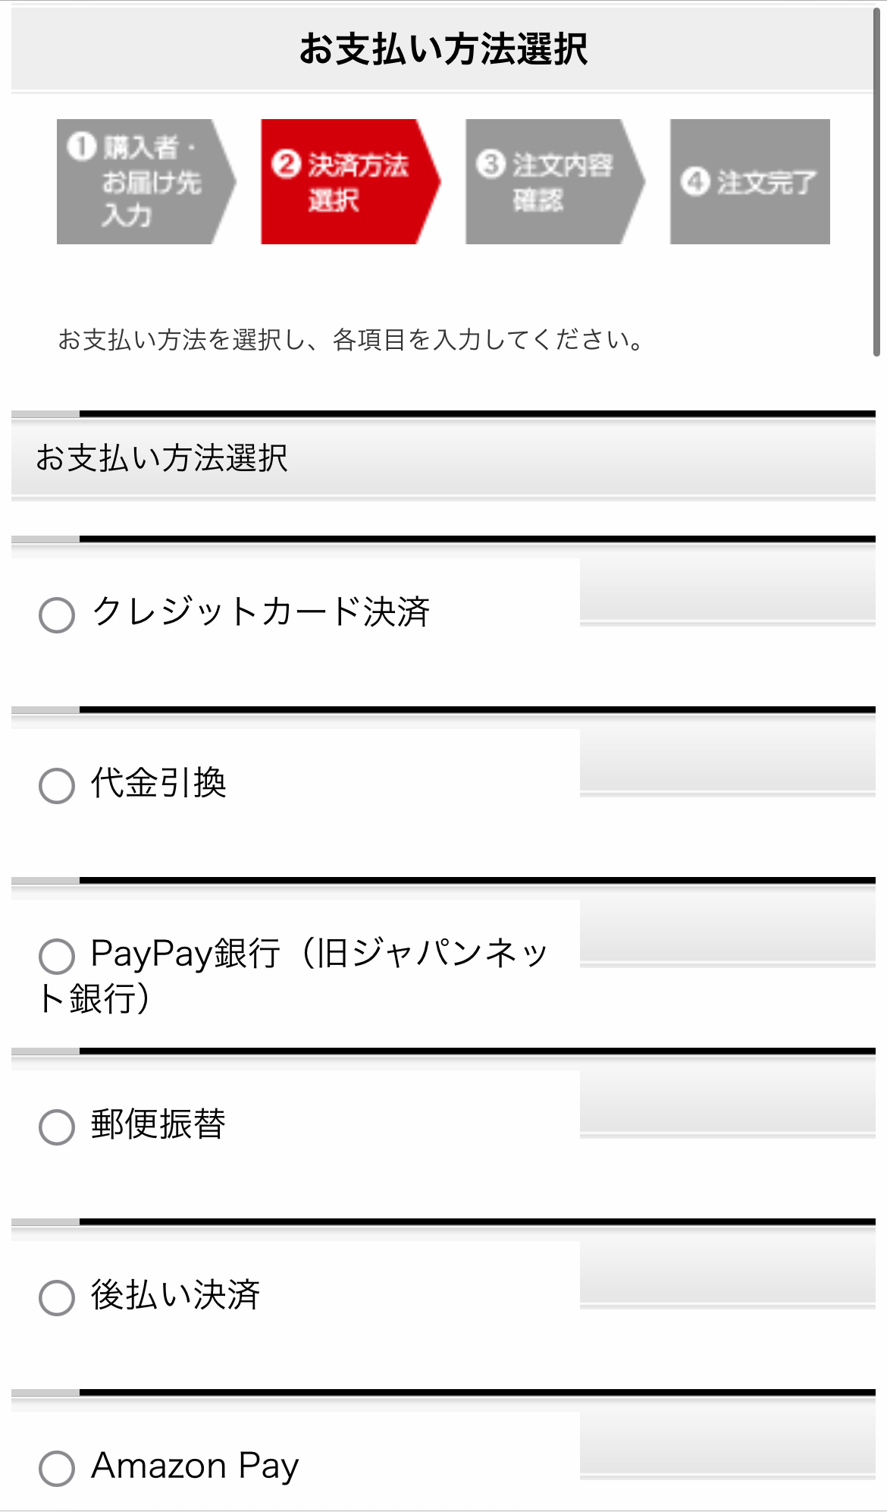Click the 郵便振替 label text

coord(158,1124)
